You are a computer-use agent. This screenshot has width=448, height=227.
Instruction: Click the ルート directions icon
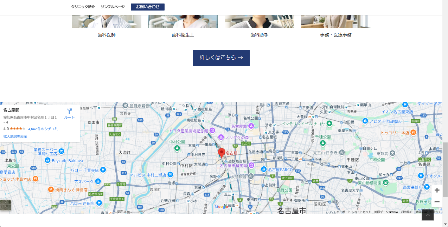point(69,112)
